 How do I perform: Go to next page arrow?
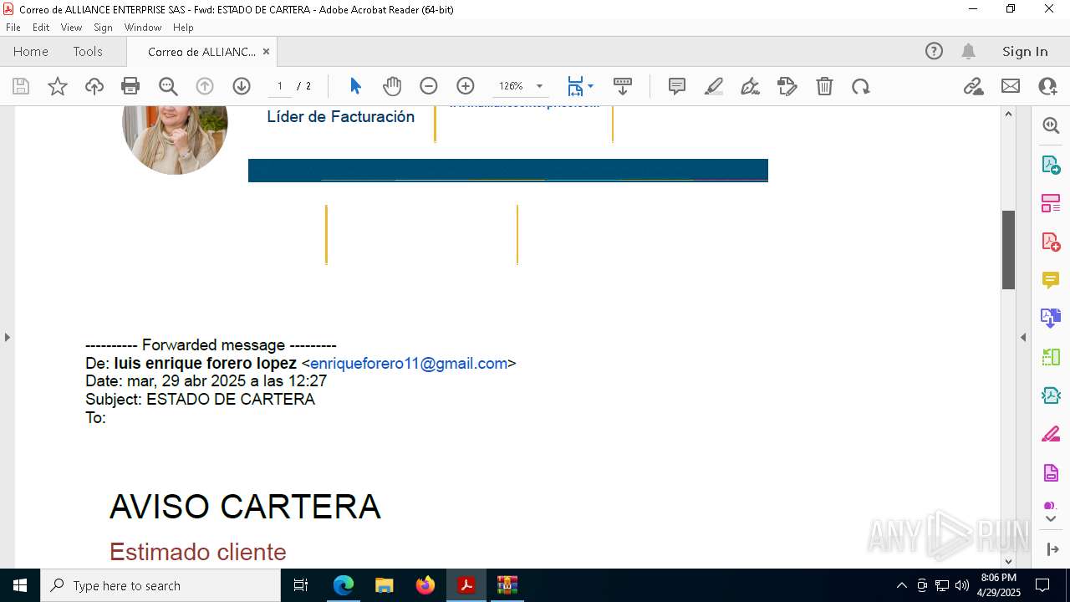[242, 86]
